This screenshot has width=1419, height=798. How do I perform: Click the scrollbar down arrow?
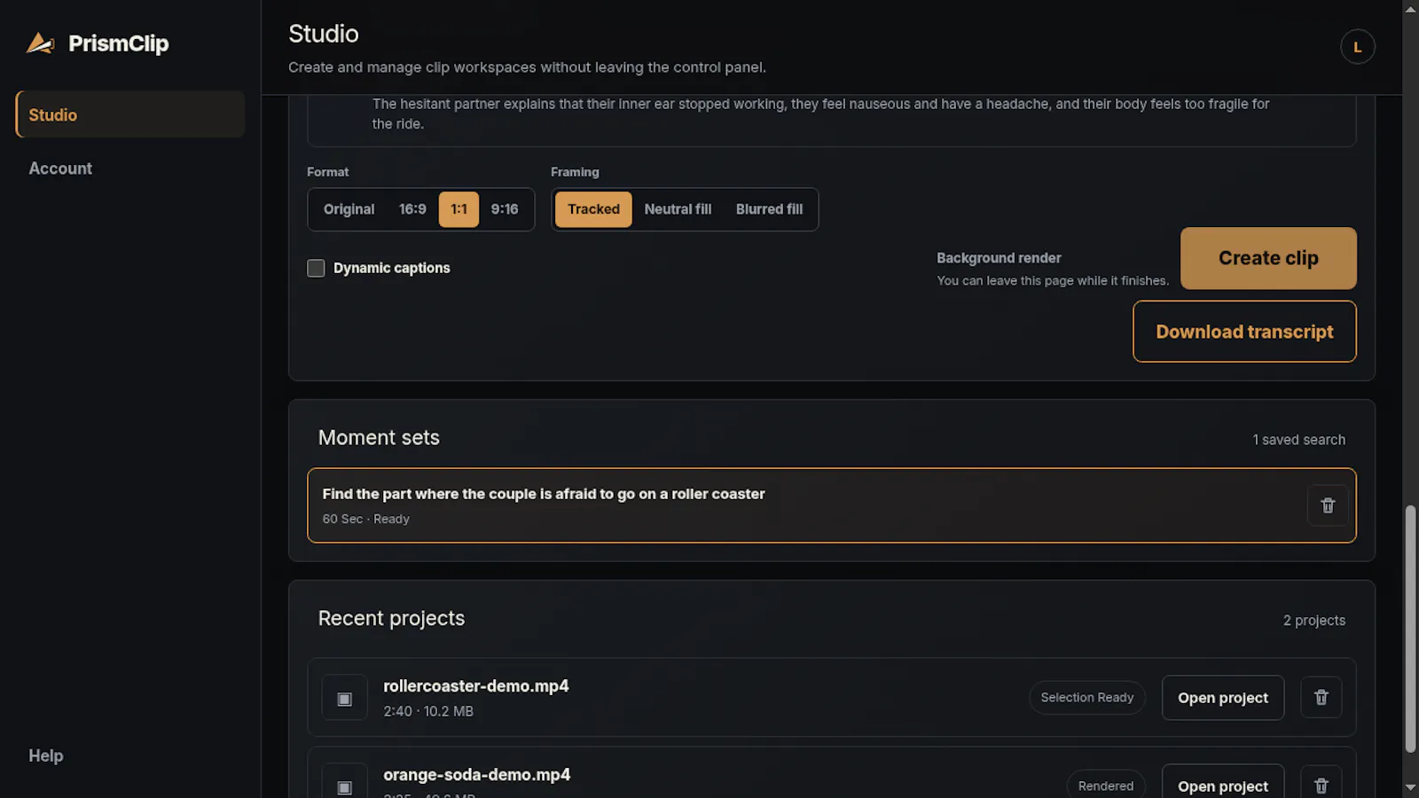[x=1410, y=787]
